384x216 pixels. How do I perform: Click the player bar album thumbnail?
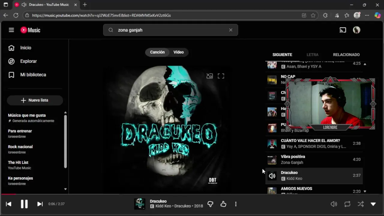pos(140,204)
